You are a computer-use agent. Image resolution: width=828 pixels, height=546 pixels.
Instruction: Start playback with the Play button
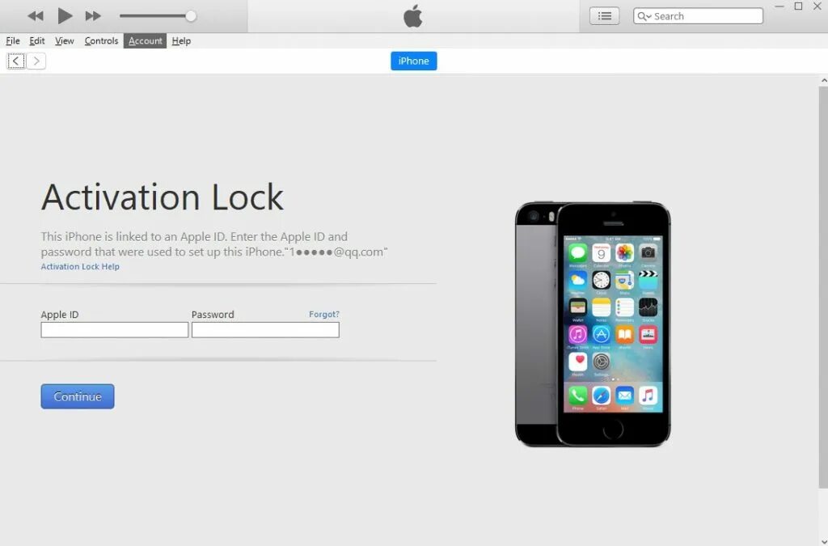coord(65,16)
